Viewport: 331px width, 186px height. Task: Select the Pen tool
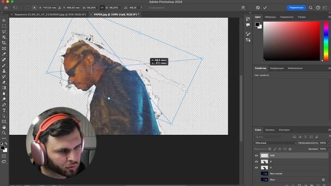(x=4, y=105)
